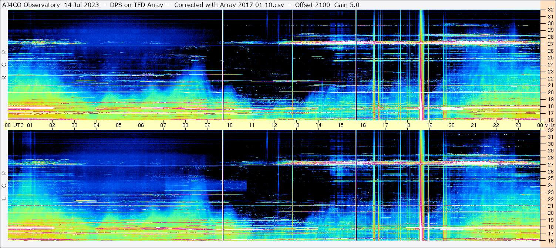This screenshot has height=248, width=556.
Task: Click the "R" letter of the RCP label
Action: pyautogui.click(x=4, y=77)
